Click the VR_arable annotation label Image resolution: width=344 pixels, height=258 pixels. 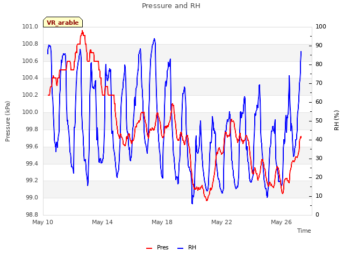coord(63,22)
